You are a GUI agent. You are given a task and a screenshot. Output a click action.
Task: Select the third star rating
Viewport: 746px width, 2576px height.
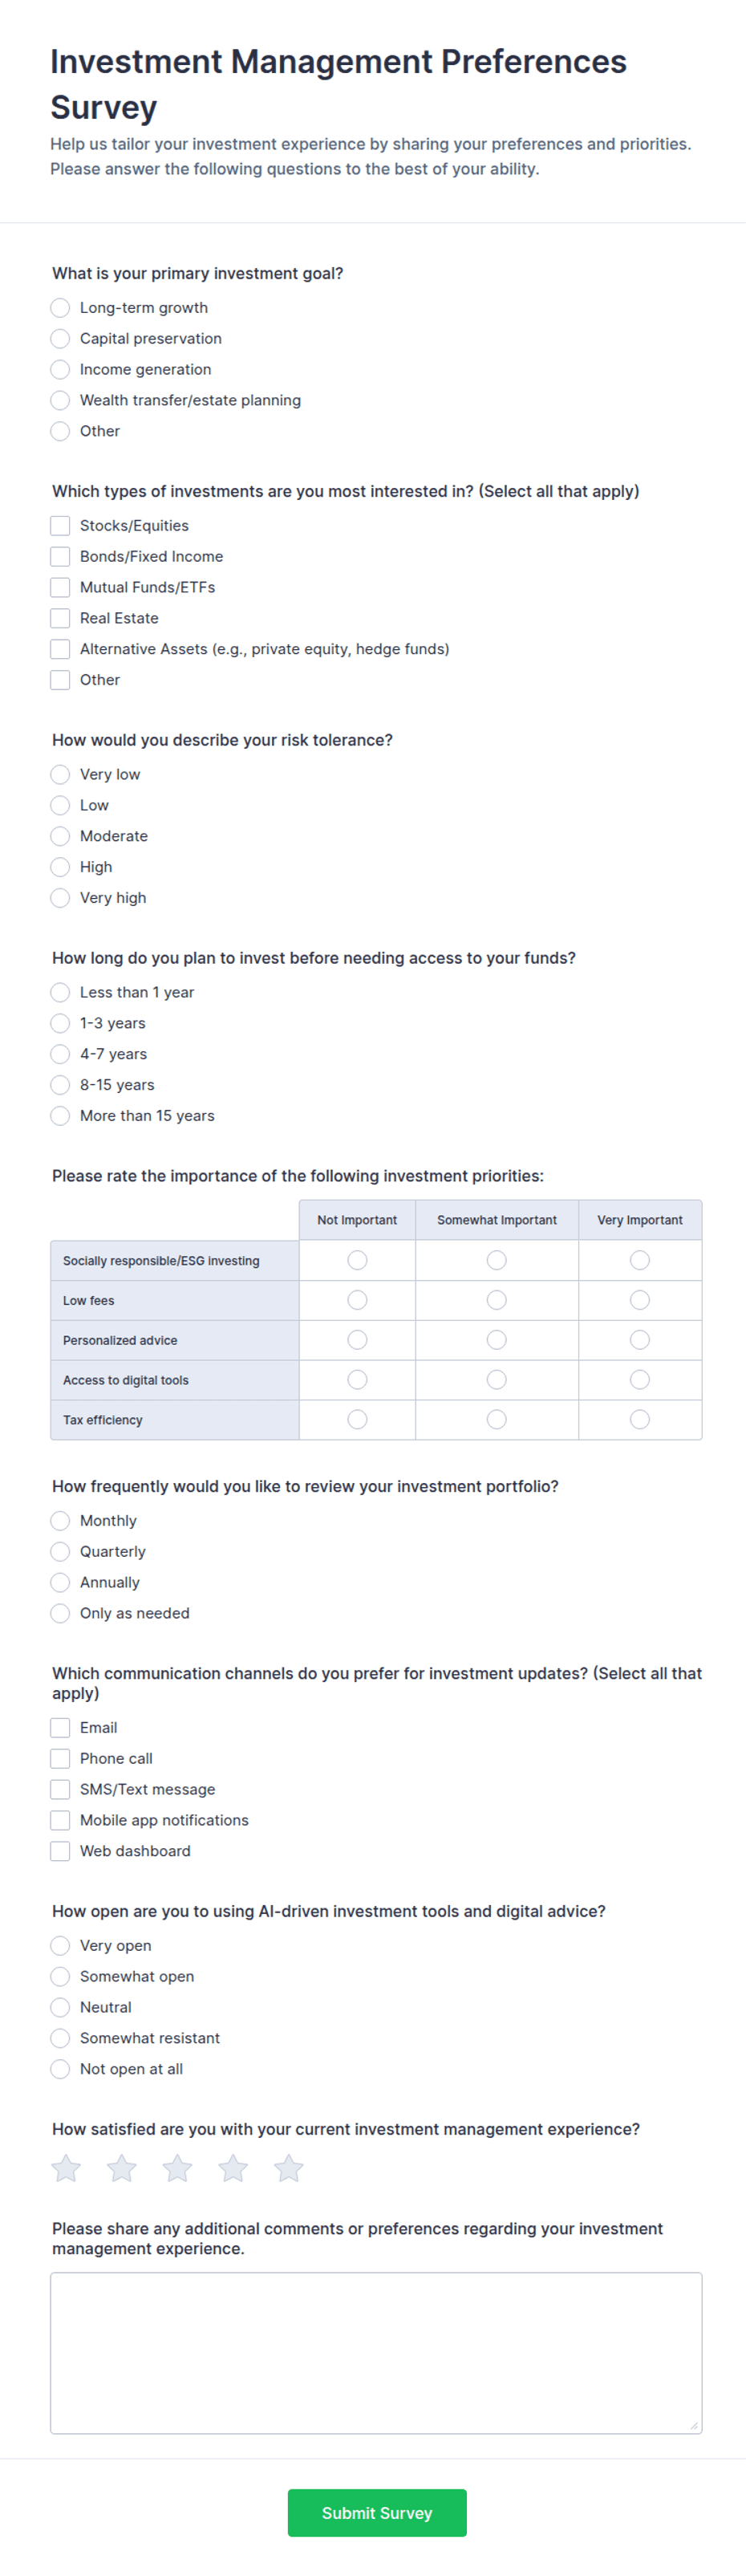click(x=178, y=2168)
